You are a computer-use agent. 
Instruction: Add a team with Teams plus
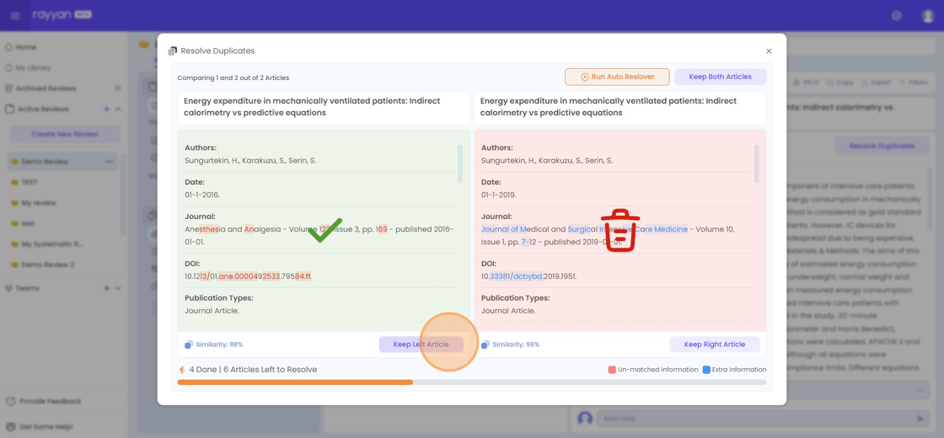(x=106, y=288)
